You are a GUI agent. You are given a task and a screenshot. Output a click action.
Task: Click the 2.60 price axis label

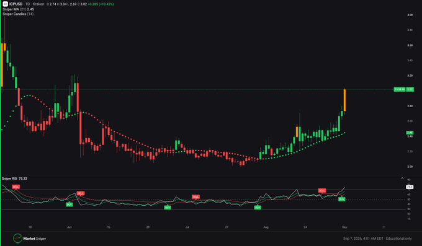click(x=410, y=121)
